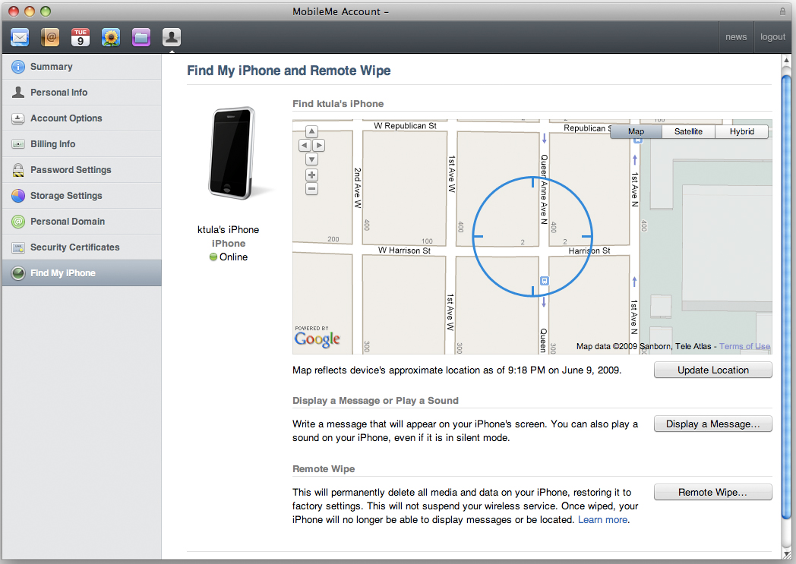The image size is (796, 564).
Task: Click the news link in toolbar
Action: coord(735,37)
